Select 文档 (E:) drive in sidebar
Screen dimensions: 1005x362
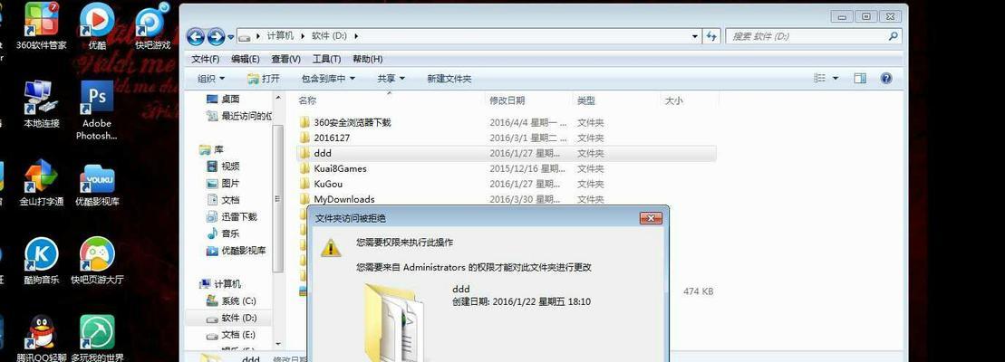(x=231, y=335)
